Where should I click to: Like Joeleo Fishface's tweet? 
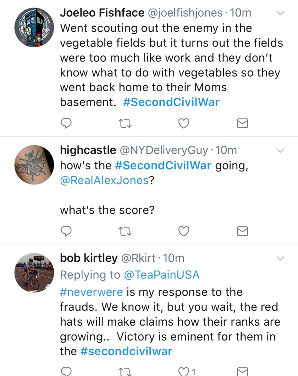(x=183, y=123)
